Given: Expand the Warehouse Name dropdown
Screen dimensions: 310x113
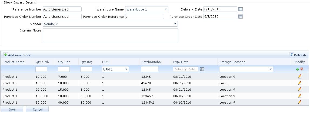Looking at the screenshot, I should point(166,9).
